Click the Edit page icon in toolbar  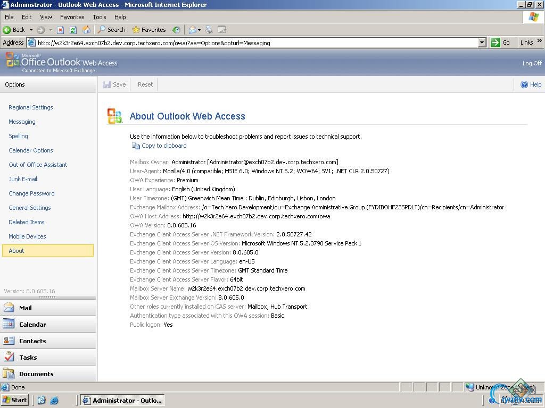tap(222, 30)
